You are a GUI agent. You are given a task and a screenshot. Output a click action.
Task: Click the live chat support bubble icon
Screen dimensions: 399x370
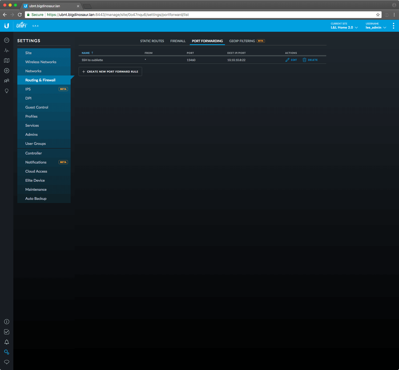point(7,362)
